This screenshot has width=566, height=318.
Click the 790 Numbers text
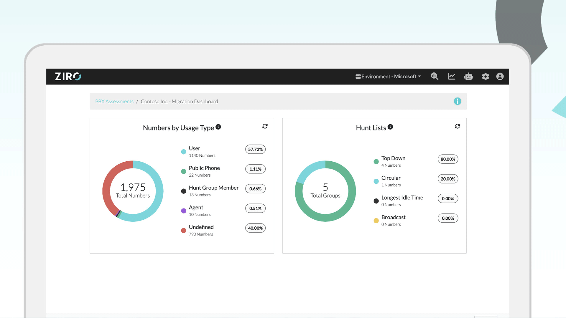[201, 234]
